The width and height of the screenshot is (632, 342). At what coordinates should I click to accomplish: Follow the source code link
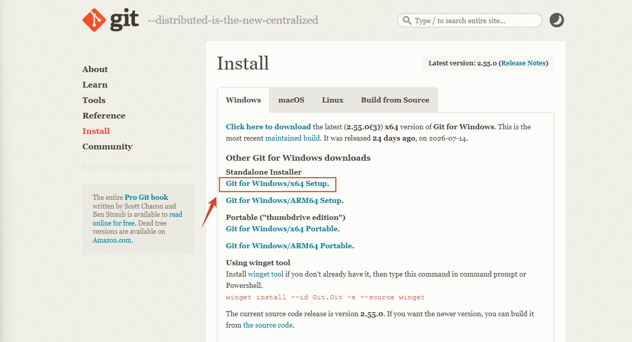[x=268, y=325]
